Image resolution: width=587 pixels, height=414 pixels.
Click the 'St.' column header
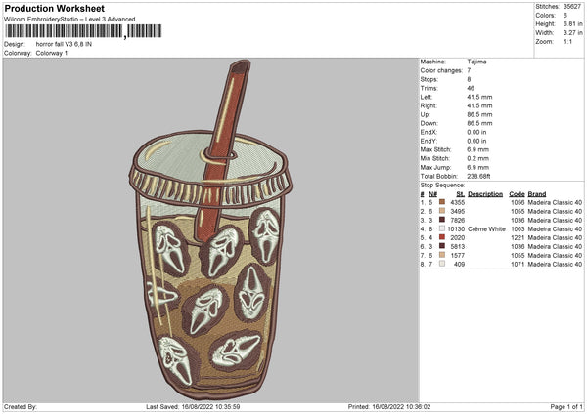pyautogui.click(x=461, y=194)
